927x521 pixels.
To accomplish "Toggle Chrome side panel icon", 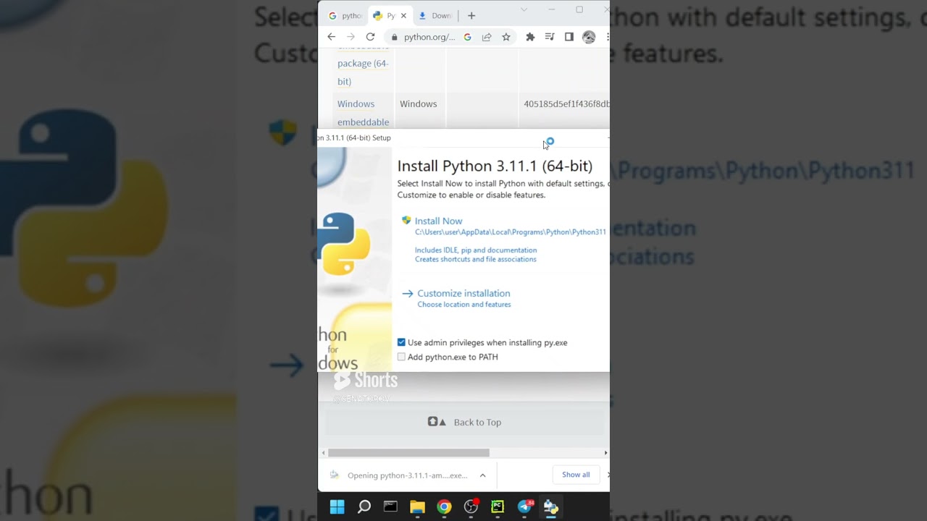I will point(569,37).
